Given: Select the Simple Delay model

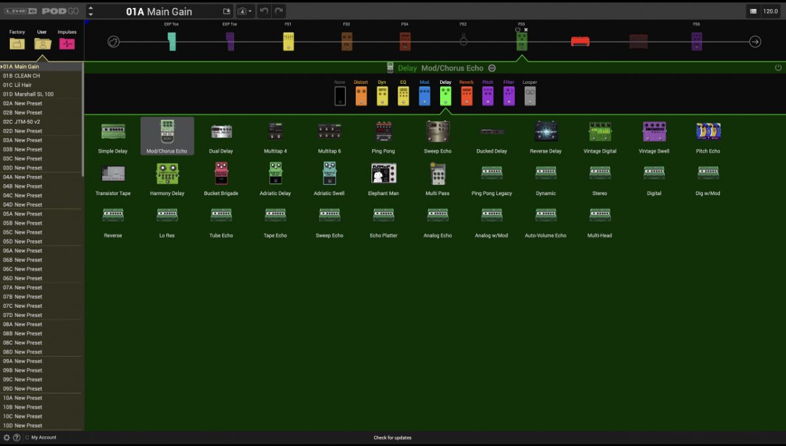Looking at the screenshot, I should pyautogui.click(x=113, y=138).
